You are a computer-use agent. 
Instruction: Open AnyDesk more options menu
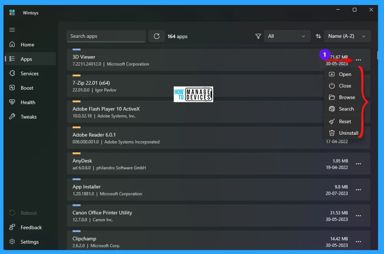pos(358,164)
